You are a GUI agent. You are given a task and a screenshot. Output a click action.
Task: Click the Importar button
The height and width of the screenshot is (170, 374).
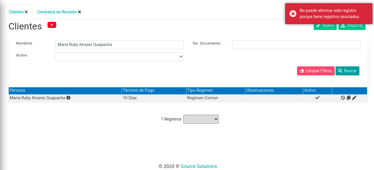[x=352, y=25]
